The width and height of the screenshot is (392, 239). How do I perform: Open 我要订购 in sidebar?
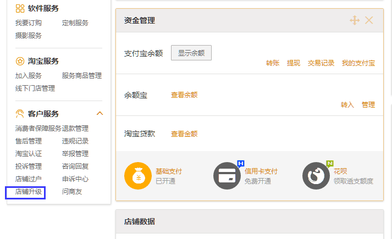29,23
